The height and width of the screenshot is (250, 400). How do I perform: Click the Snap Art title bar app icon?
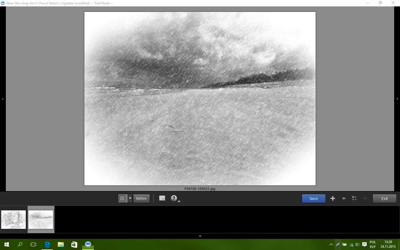[x=3, y=3]
